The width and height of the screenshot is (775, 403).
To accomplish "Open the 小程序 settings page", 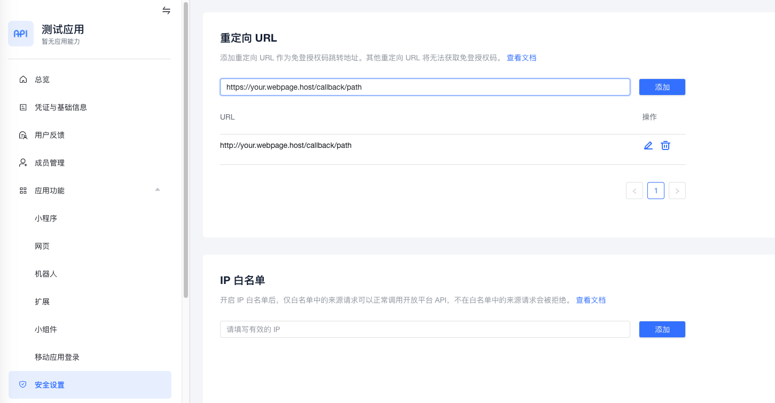I will coord(46,218).
